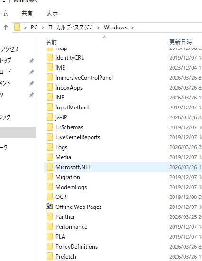Image resolution: width=202 pixels, height=261 pixels.
Task: Open the ーク entry in navigation pane
Action: [4, 147]
